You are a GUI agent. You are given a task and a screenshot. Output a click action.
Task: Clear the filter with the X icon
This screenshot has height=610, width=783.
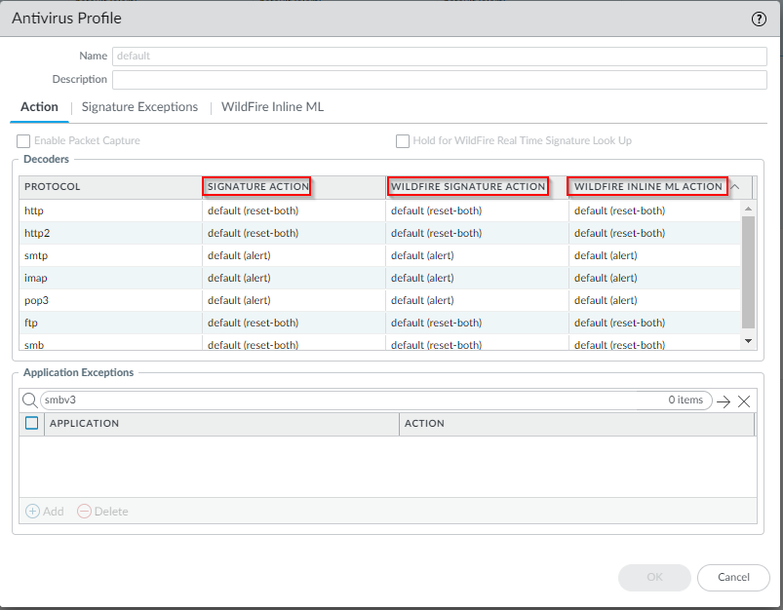pyautogui.click(x=744, y=401)
